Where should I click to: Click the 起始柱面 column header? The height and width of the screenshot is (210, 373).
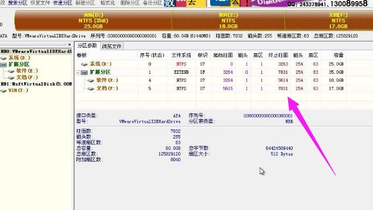pos(223,55)
